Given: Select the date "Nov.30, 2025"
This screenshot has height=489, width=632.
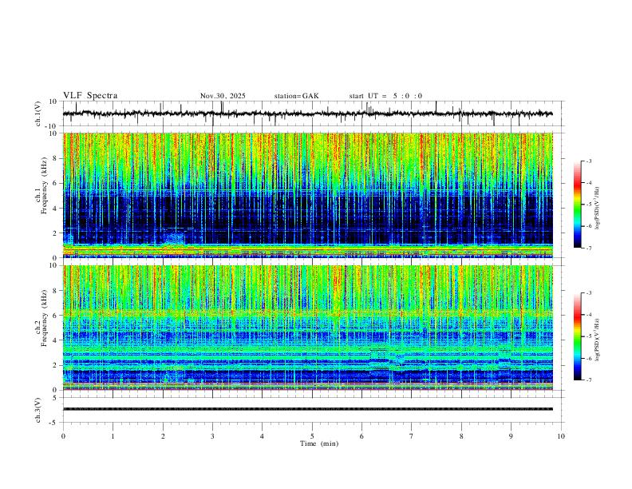Looking at the screenshot, I should pyautogui.click(x=223, y=96).
